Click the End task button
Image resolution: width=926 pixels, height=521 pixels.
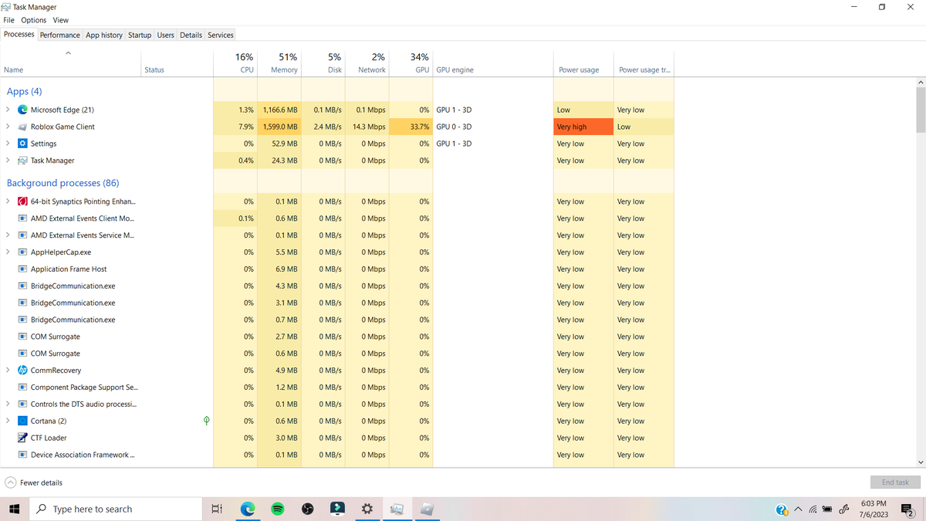pos(895,482)
